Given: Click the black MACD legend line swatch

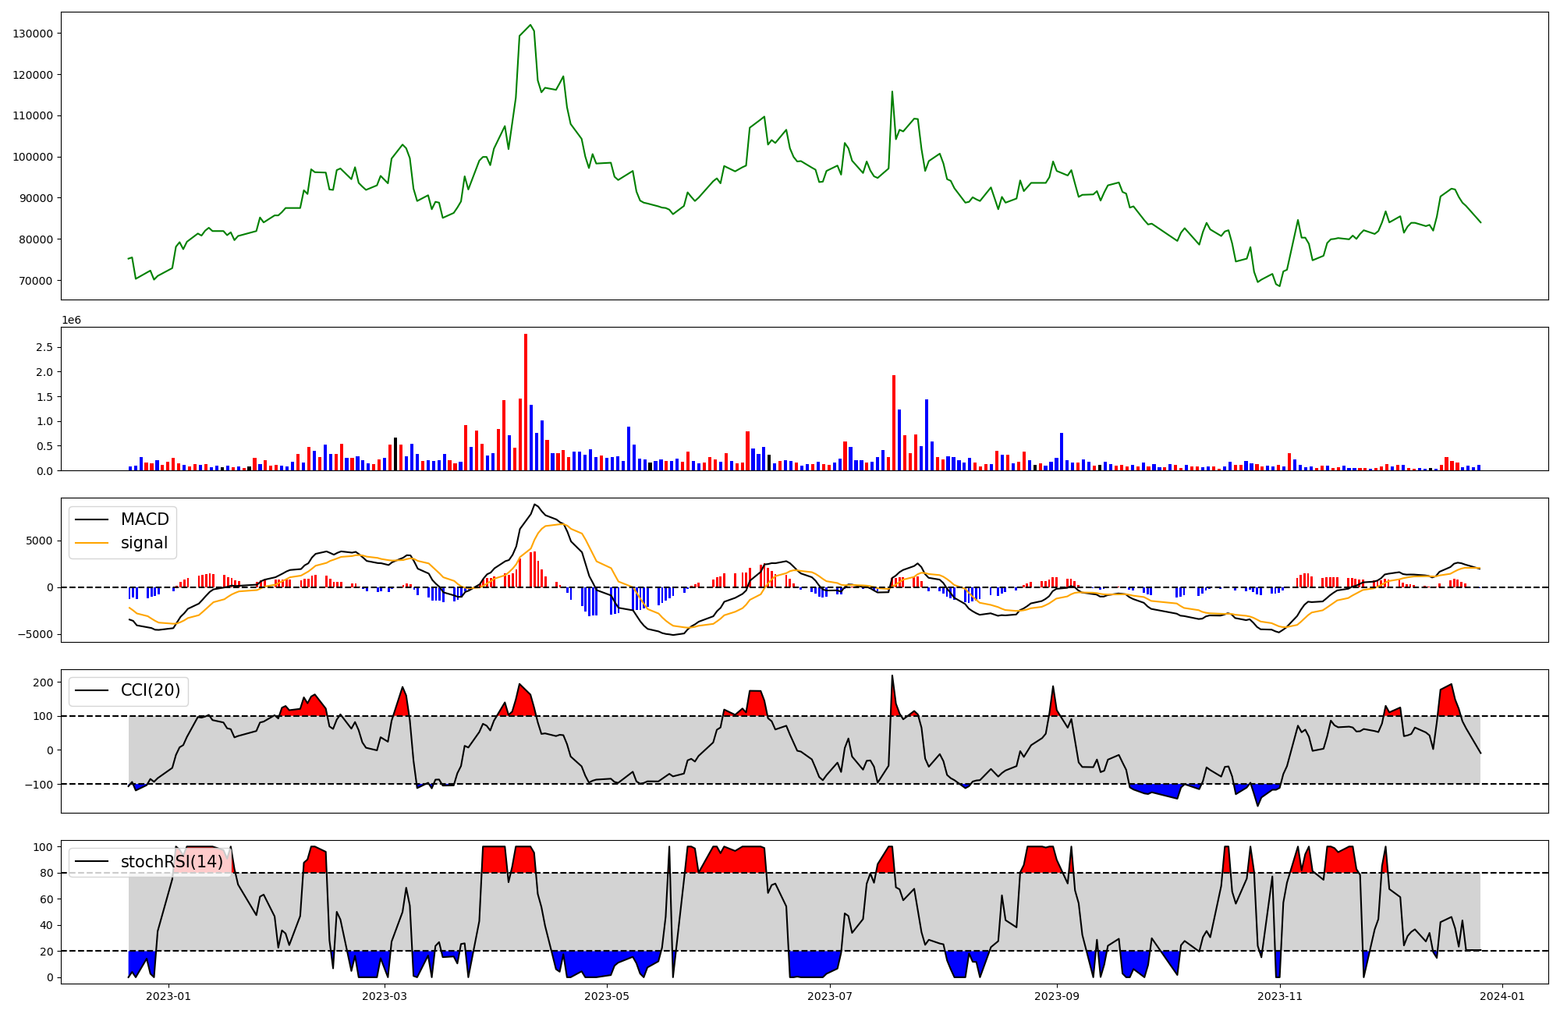Looking at the screenshot, I should tap(92, 519).
